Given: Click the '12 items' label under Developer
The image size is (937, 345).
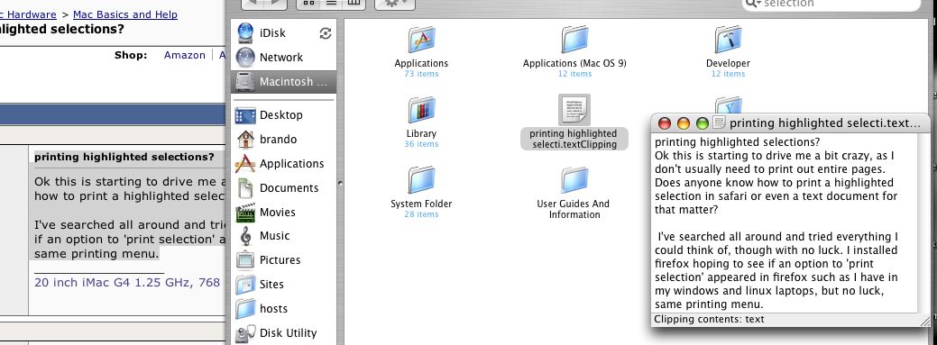Looking at the screenshot, I should 728,74.
